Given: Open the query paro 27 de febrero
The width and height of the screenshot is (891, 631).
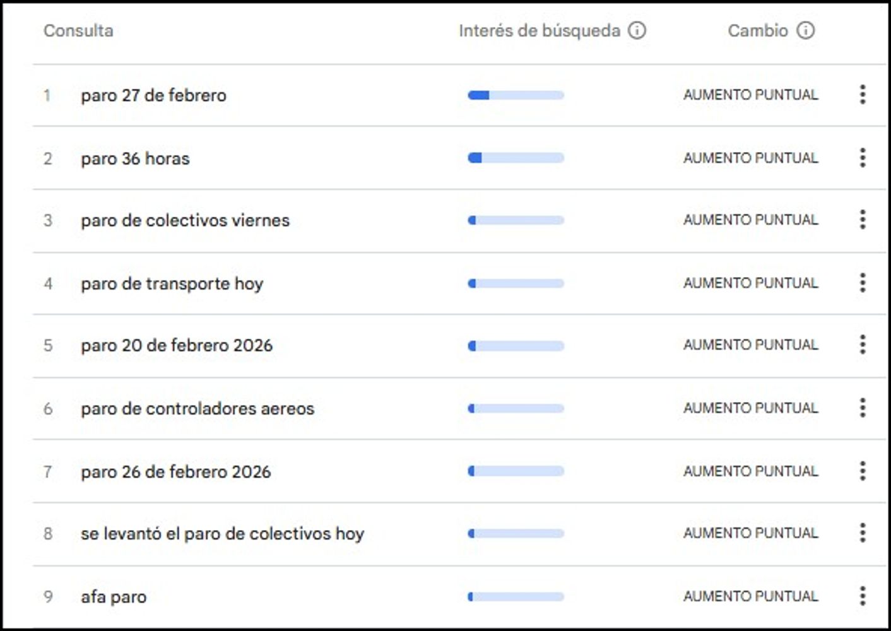Looking at the screenshot, I should point(153,95).
